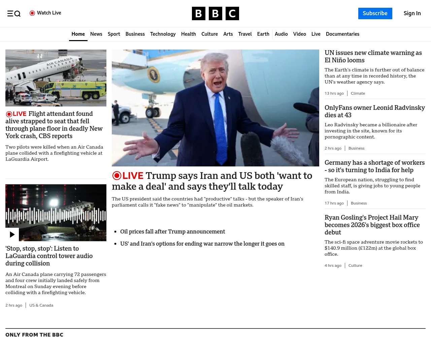Click Sign In
The width and height of the screenshot is (431, 345).
pos(412,13)
